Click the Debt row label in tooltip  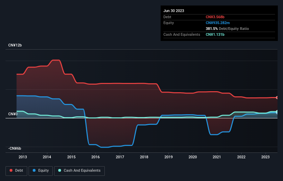[x=167, y=17]
